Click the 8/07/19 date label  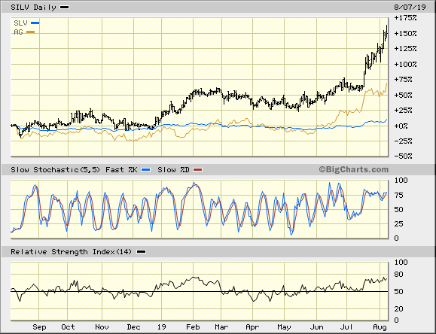click(x=410, y=8)
